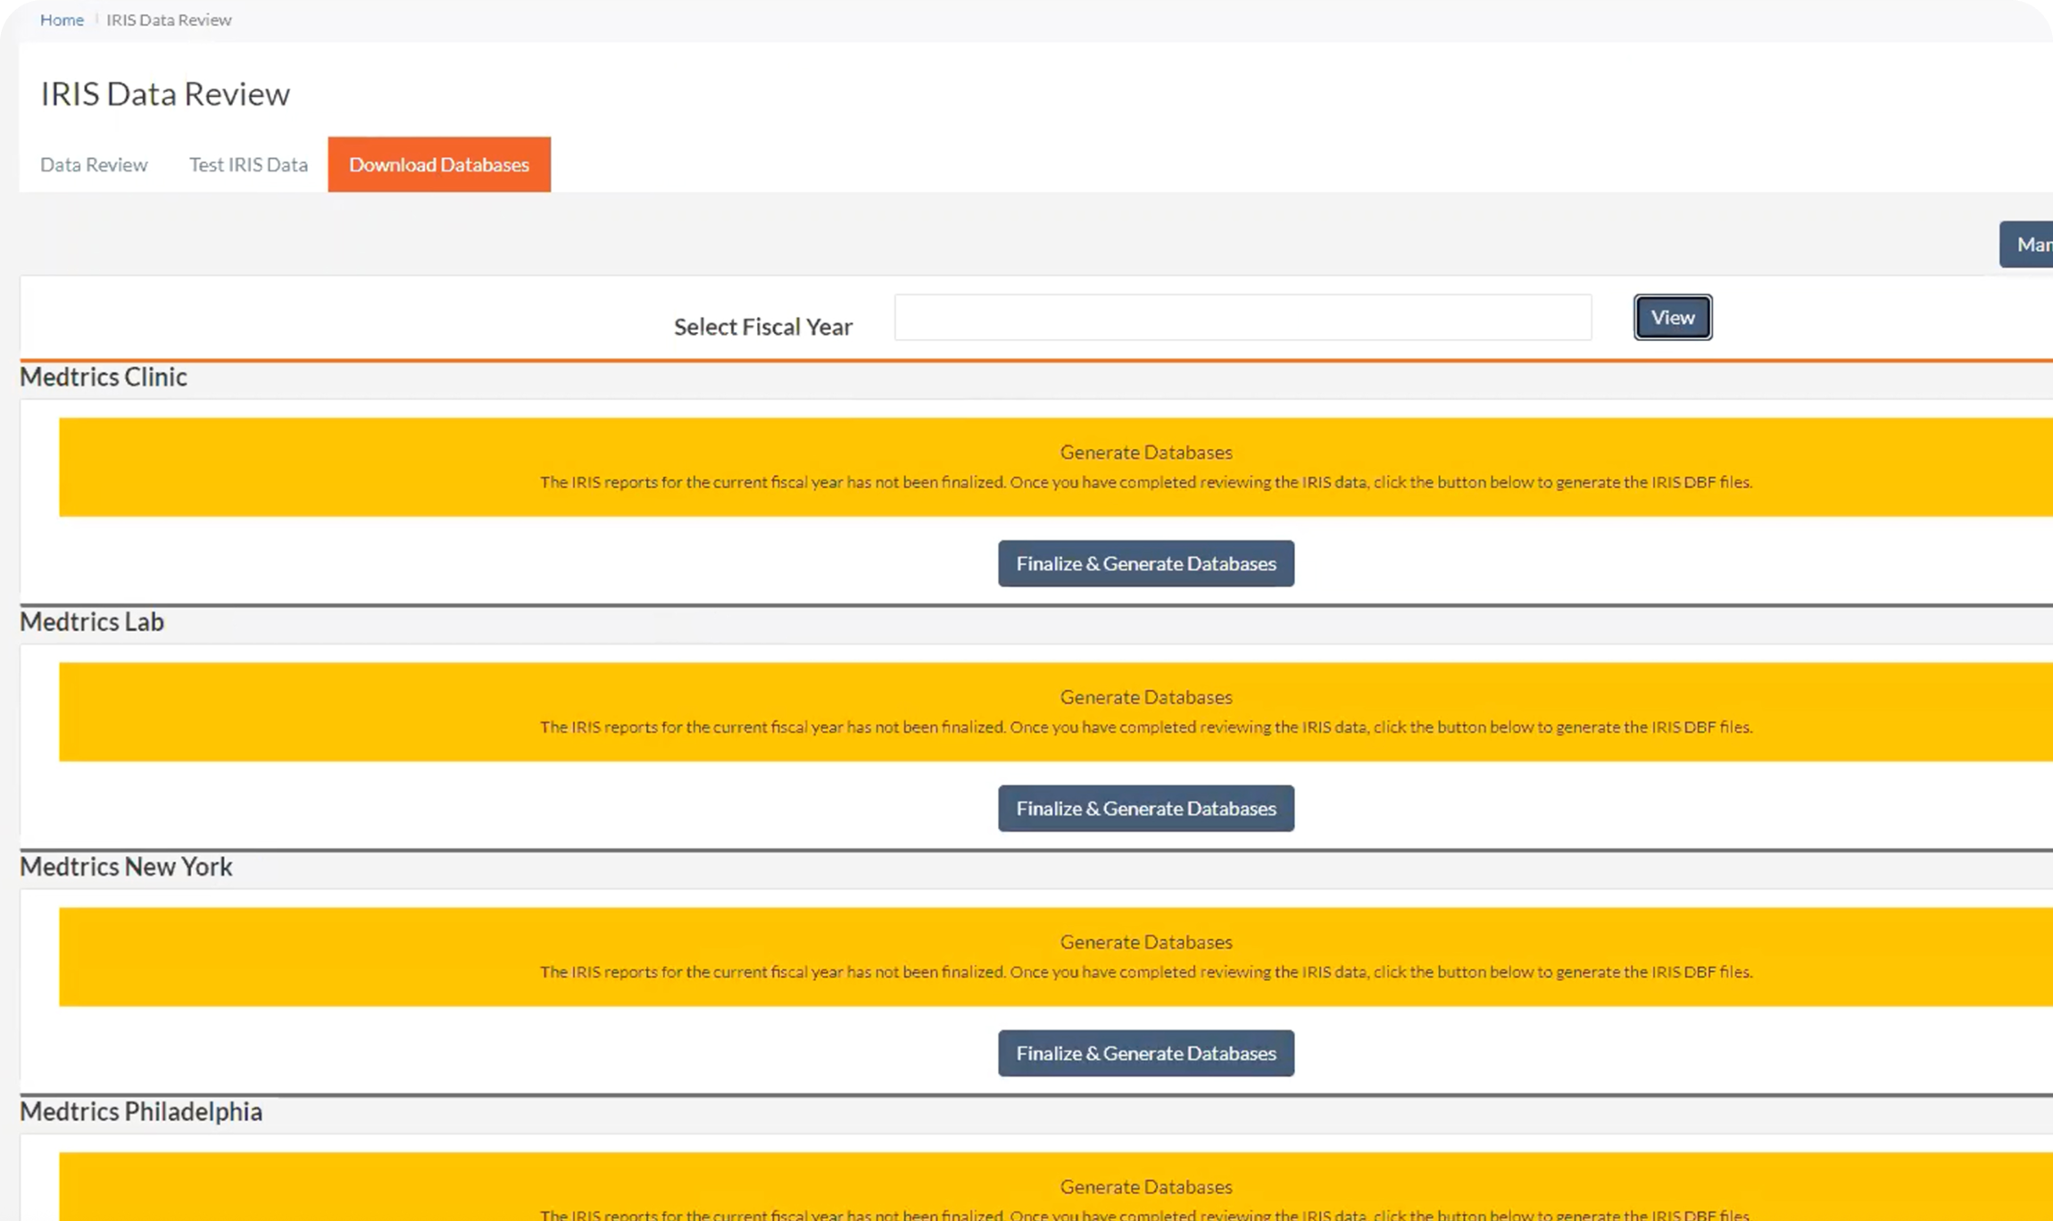Click the Select Fiscal Year label
Image resolution: width=2053 pixels, height=1221 pixels.
point(762,327)
